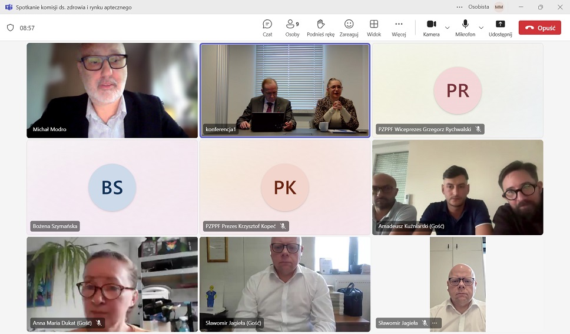570x334 pixels.
Task: Select Bożena Szymańska's BS avatar tile
Action: [112, 188]
